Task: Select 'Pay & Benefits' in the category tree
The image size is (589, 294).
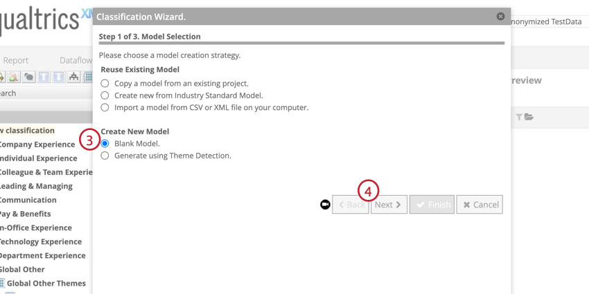Action: [25, 214]
